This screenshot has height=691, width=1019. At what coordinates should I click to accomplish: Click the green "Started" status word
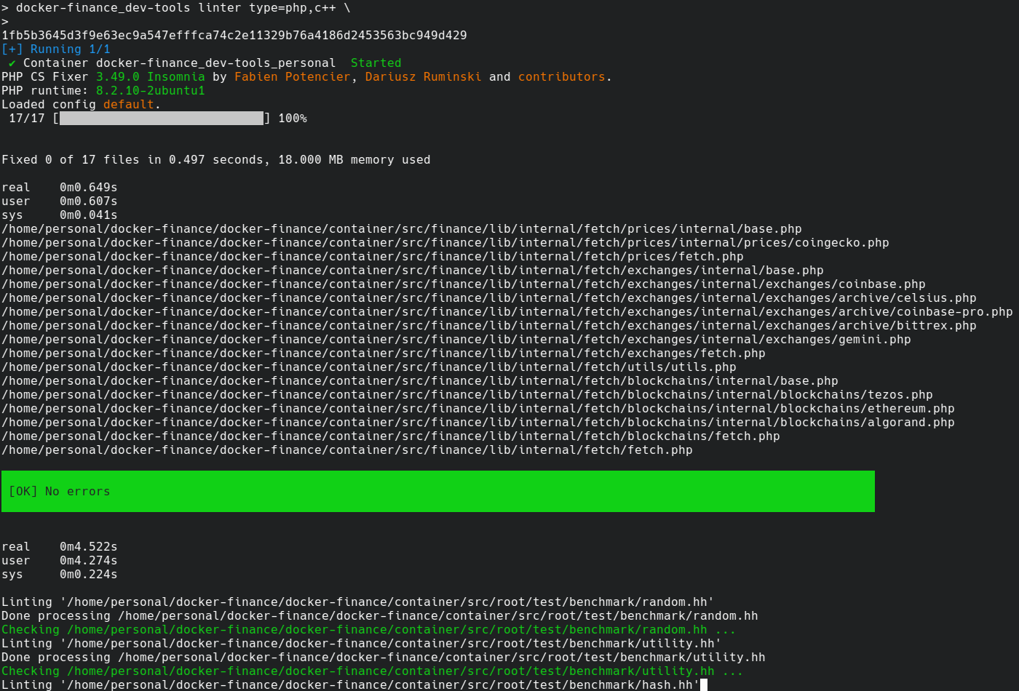click(x=376, y=63)
